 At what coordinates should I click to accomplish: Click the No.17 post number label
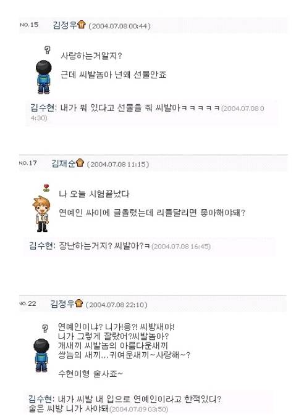pos(28,163)
